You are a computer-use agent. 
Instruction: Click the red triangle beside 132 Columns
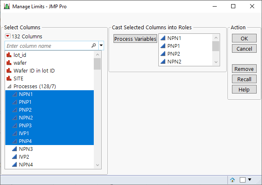pyautogui.click(x=8, y=37)
